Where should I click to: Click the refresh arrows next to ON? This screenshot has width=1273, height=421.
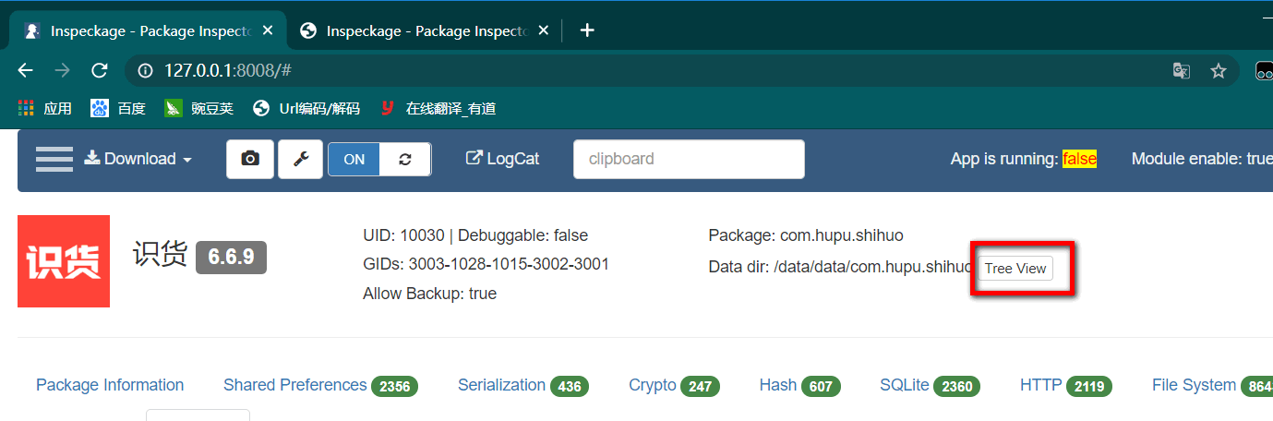coord(405,159)
